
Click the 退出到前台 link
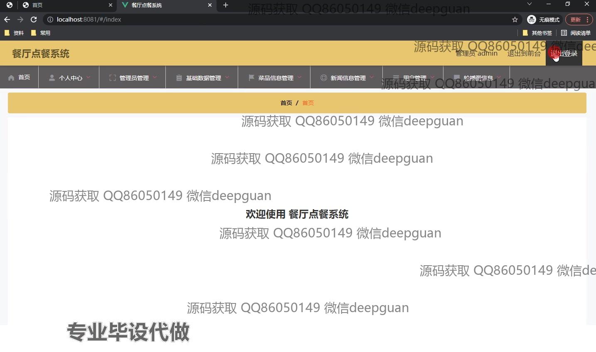[x=524, y=54]
